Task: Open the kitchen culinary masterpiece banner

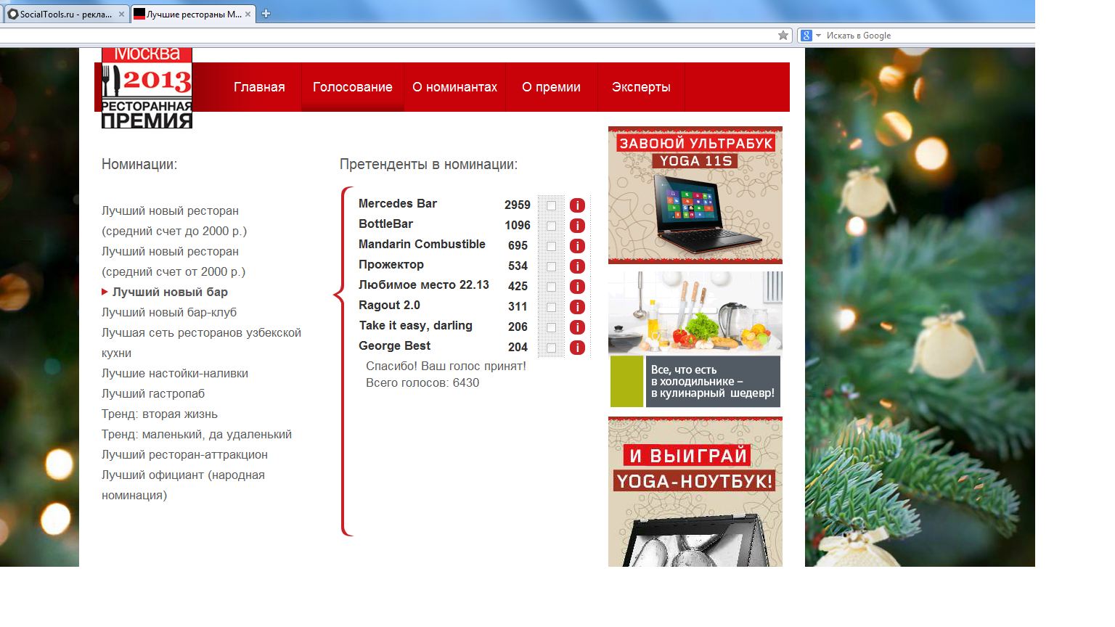Action: [x=695, y=340]
